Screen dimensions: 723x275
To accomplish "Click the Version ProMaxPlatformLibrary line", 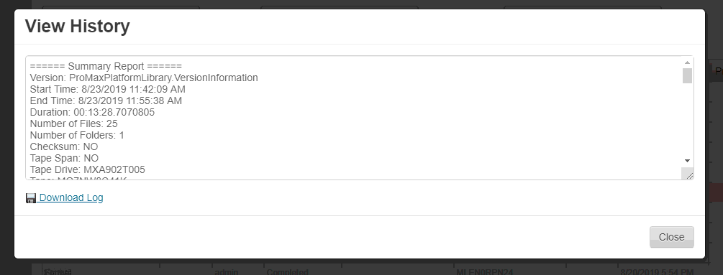I will click(x=144, y=78).
